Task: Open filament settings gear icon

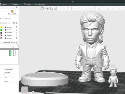Action: pos(16,23)
